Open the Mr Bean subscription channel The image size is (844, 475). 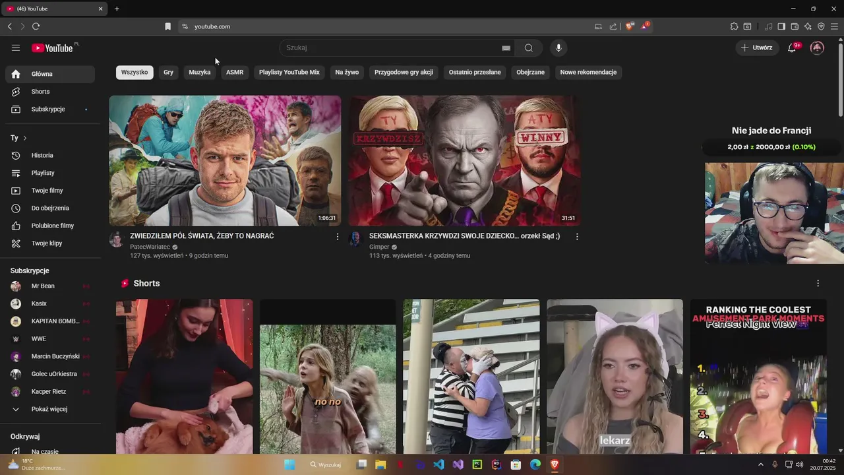(50, 286)
